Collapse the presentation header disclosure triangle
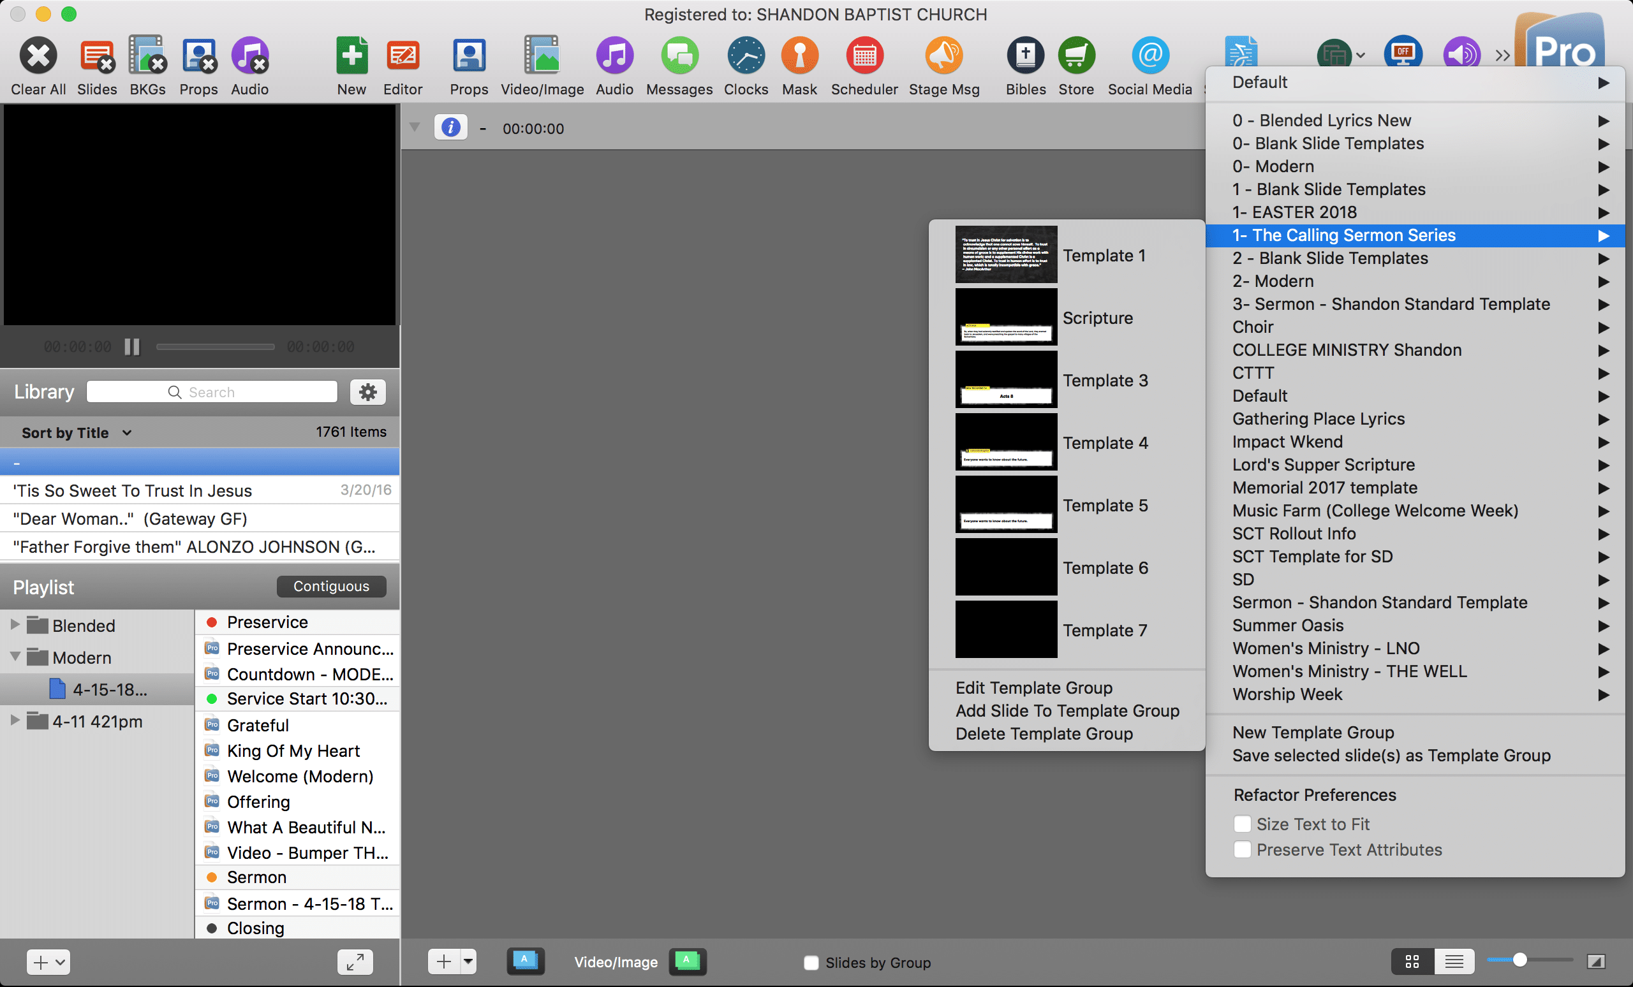 (415, 126)
